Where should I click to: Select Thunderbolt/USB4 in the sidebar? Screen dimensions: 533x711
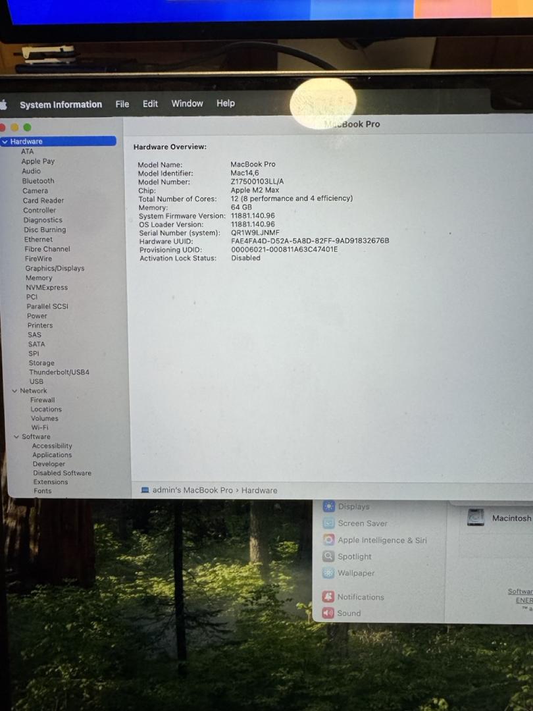59,372
